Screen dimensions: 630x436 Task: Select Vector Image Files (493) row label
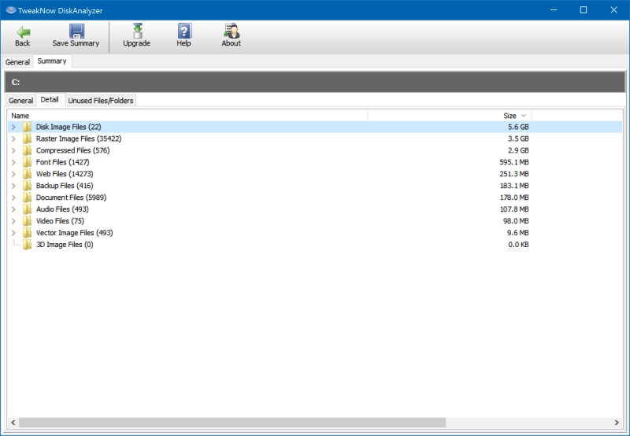(74, 233)
